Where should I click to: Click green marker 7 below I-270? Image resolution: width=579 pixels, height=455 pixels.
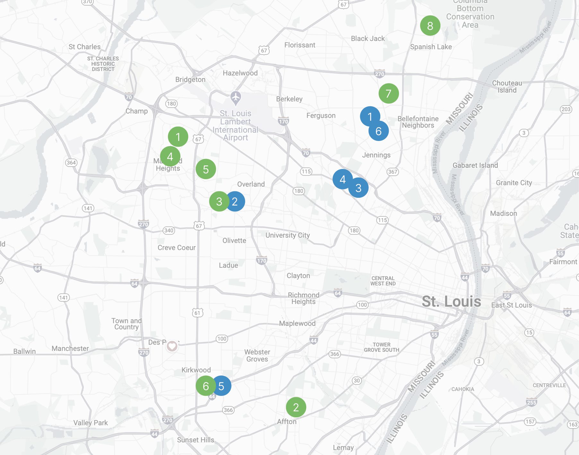pos(388,93)
